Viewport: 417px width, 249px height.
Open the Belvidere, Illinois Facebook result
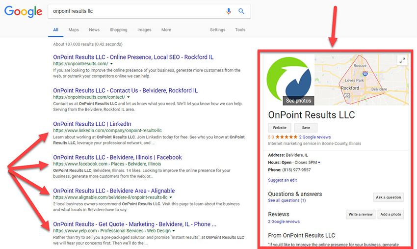117,157
